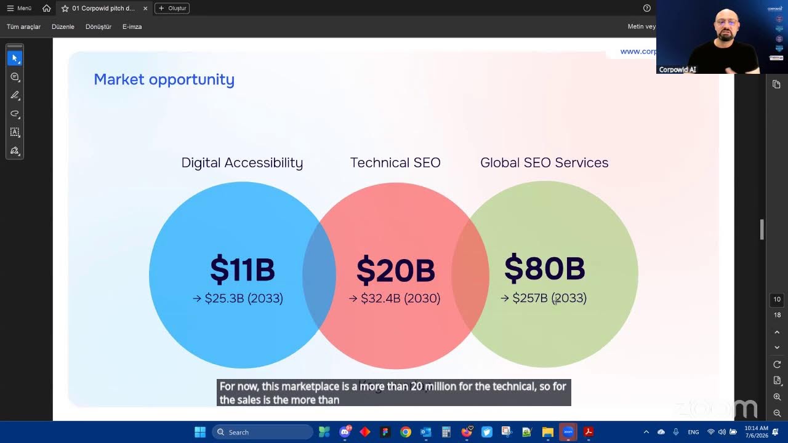Click the Market opportunity heading
Screen dimensions: 788x443
(x=164, y=79)
